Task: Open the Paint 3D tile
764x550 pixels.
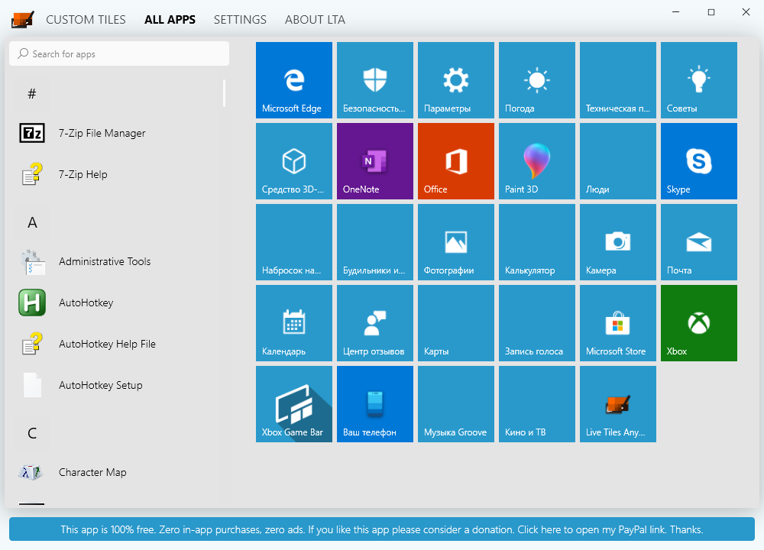Action: point(537,160)
